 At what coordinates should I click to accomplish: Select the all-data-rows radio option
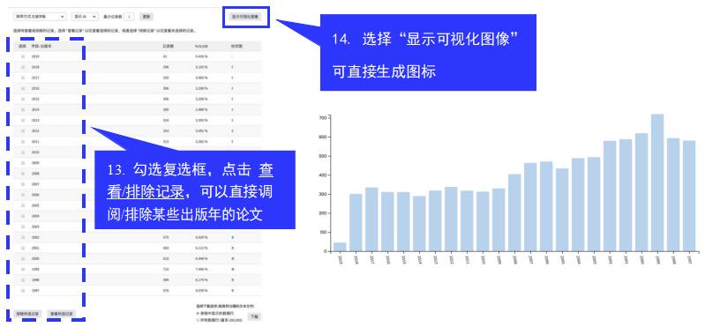(198, 320)
